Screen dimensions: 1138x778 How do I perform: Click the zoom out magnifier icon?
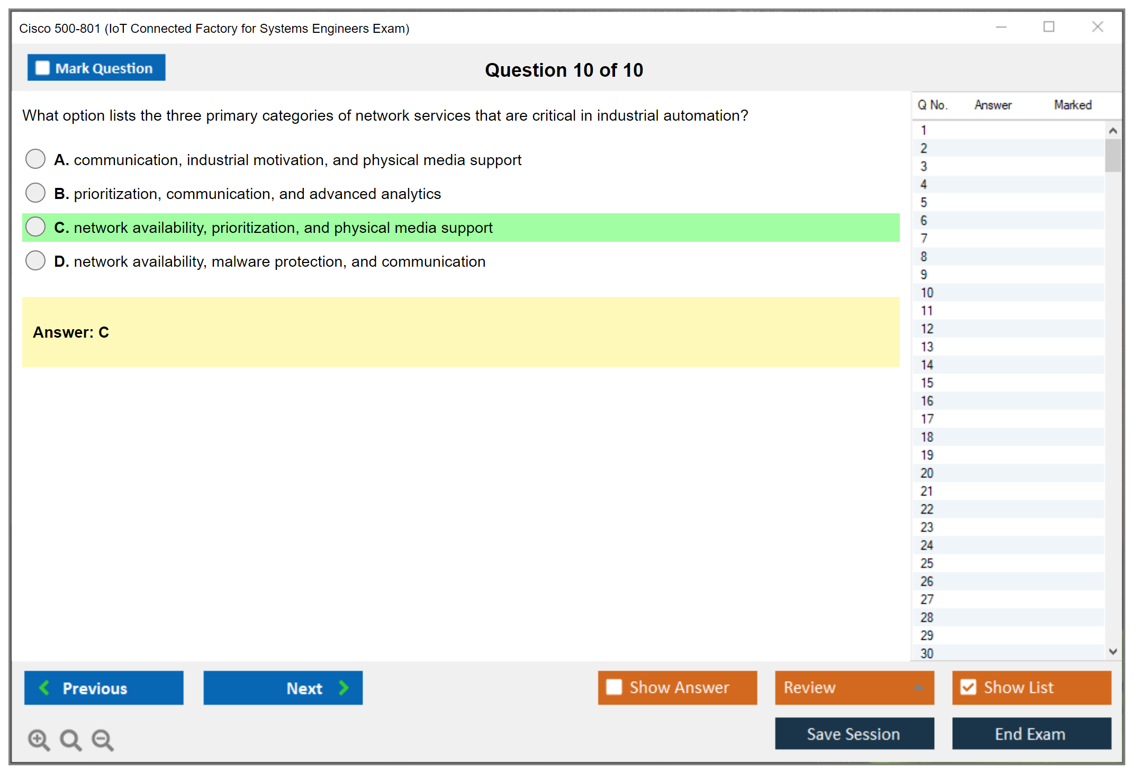click(x=102, y=739)
